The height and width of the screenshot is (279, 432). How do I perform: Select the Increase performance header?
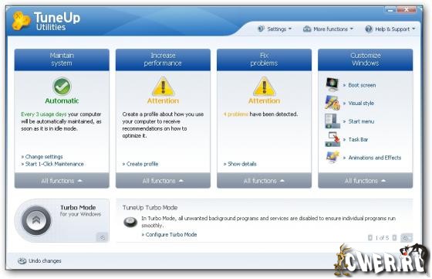coord(163,60)
